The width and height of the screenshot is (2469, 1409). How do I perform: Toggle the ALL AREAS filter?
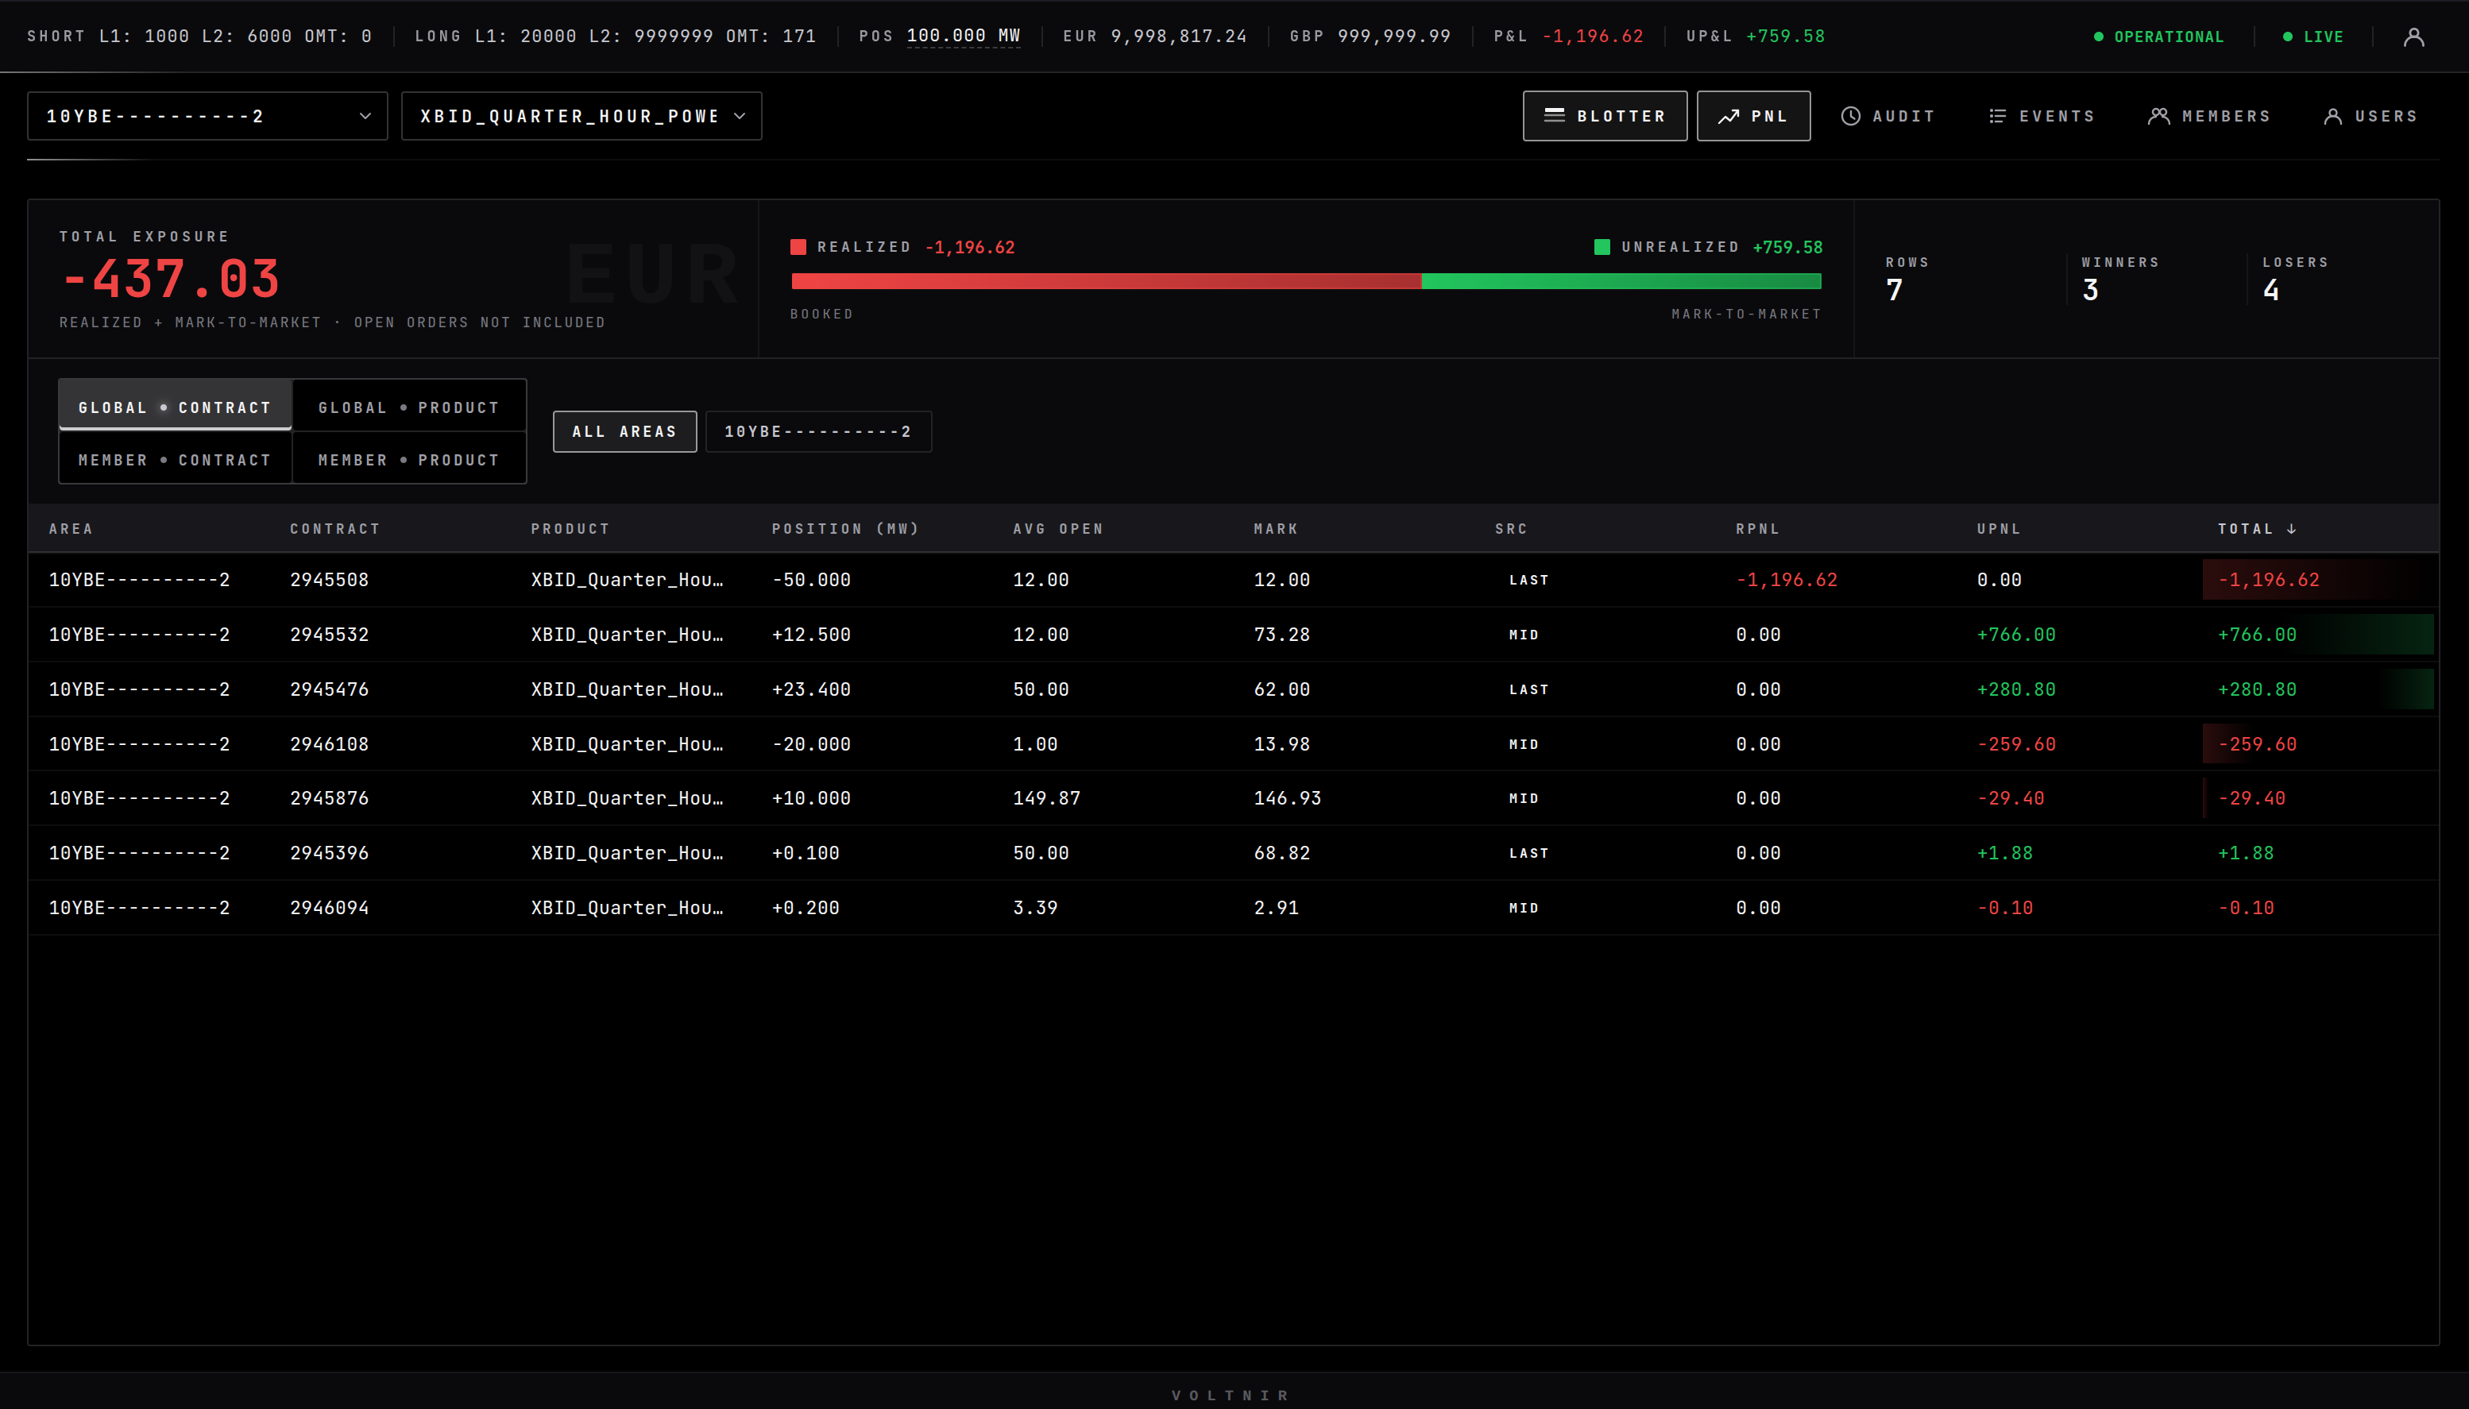[x=624, y=431]
